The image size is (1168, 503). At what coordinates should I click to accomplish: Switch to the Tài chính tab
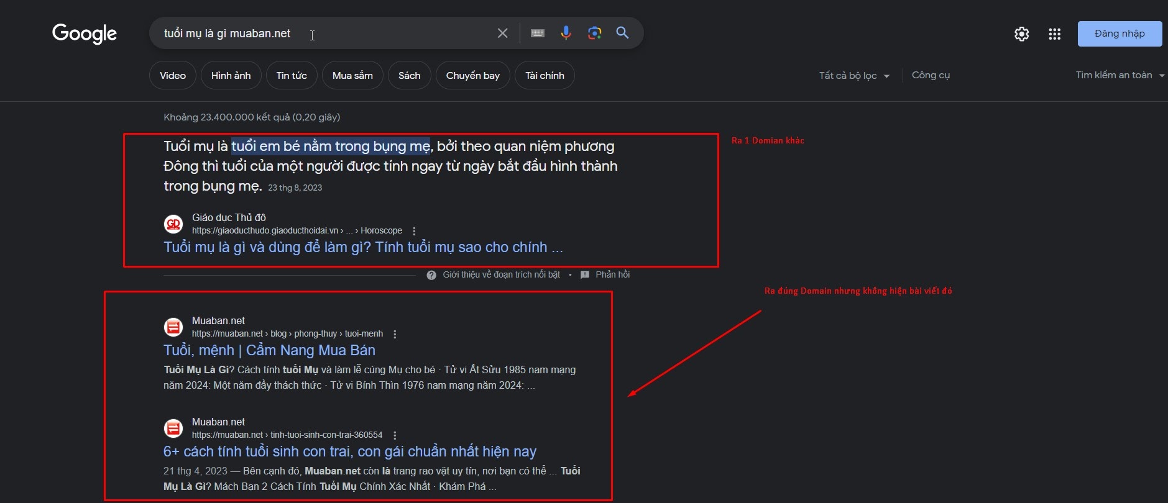click(545, 76)
